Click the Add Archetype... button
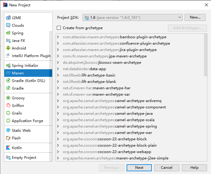Viewport: 211px width, 174px height. [x=187, y=28]
